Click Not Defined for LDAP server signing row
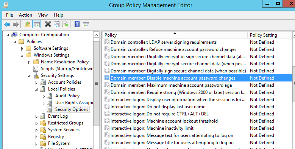This screenshot has height=149, width=295. click(262, 42)
